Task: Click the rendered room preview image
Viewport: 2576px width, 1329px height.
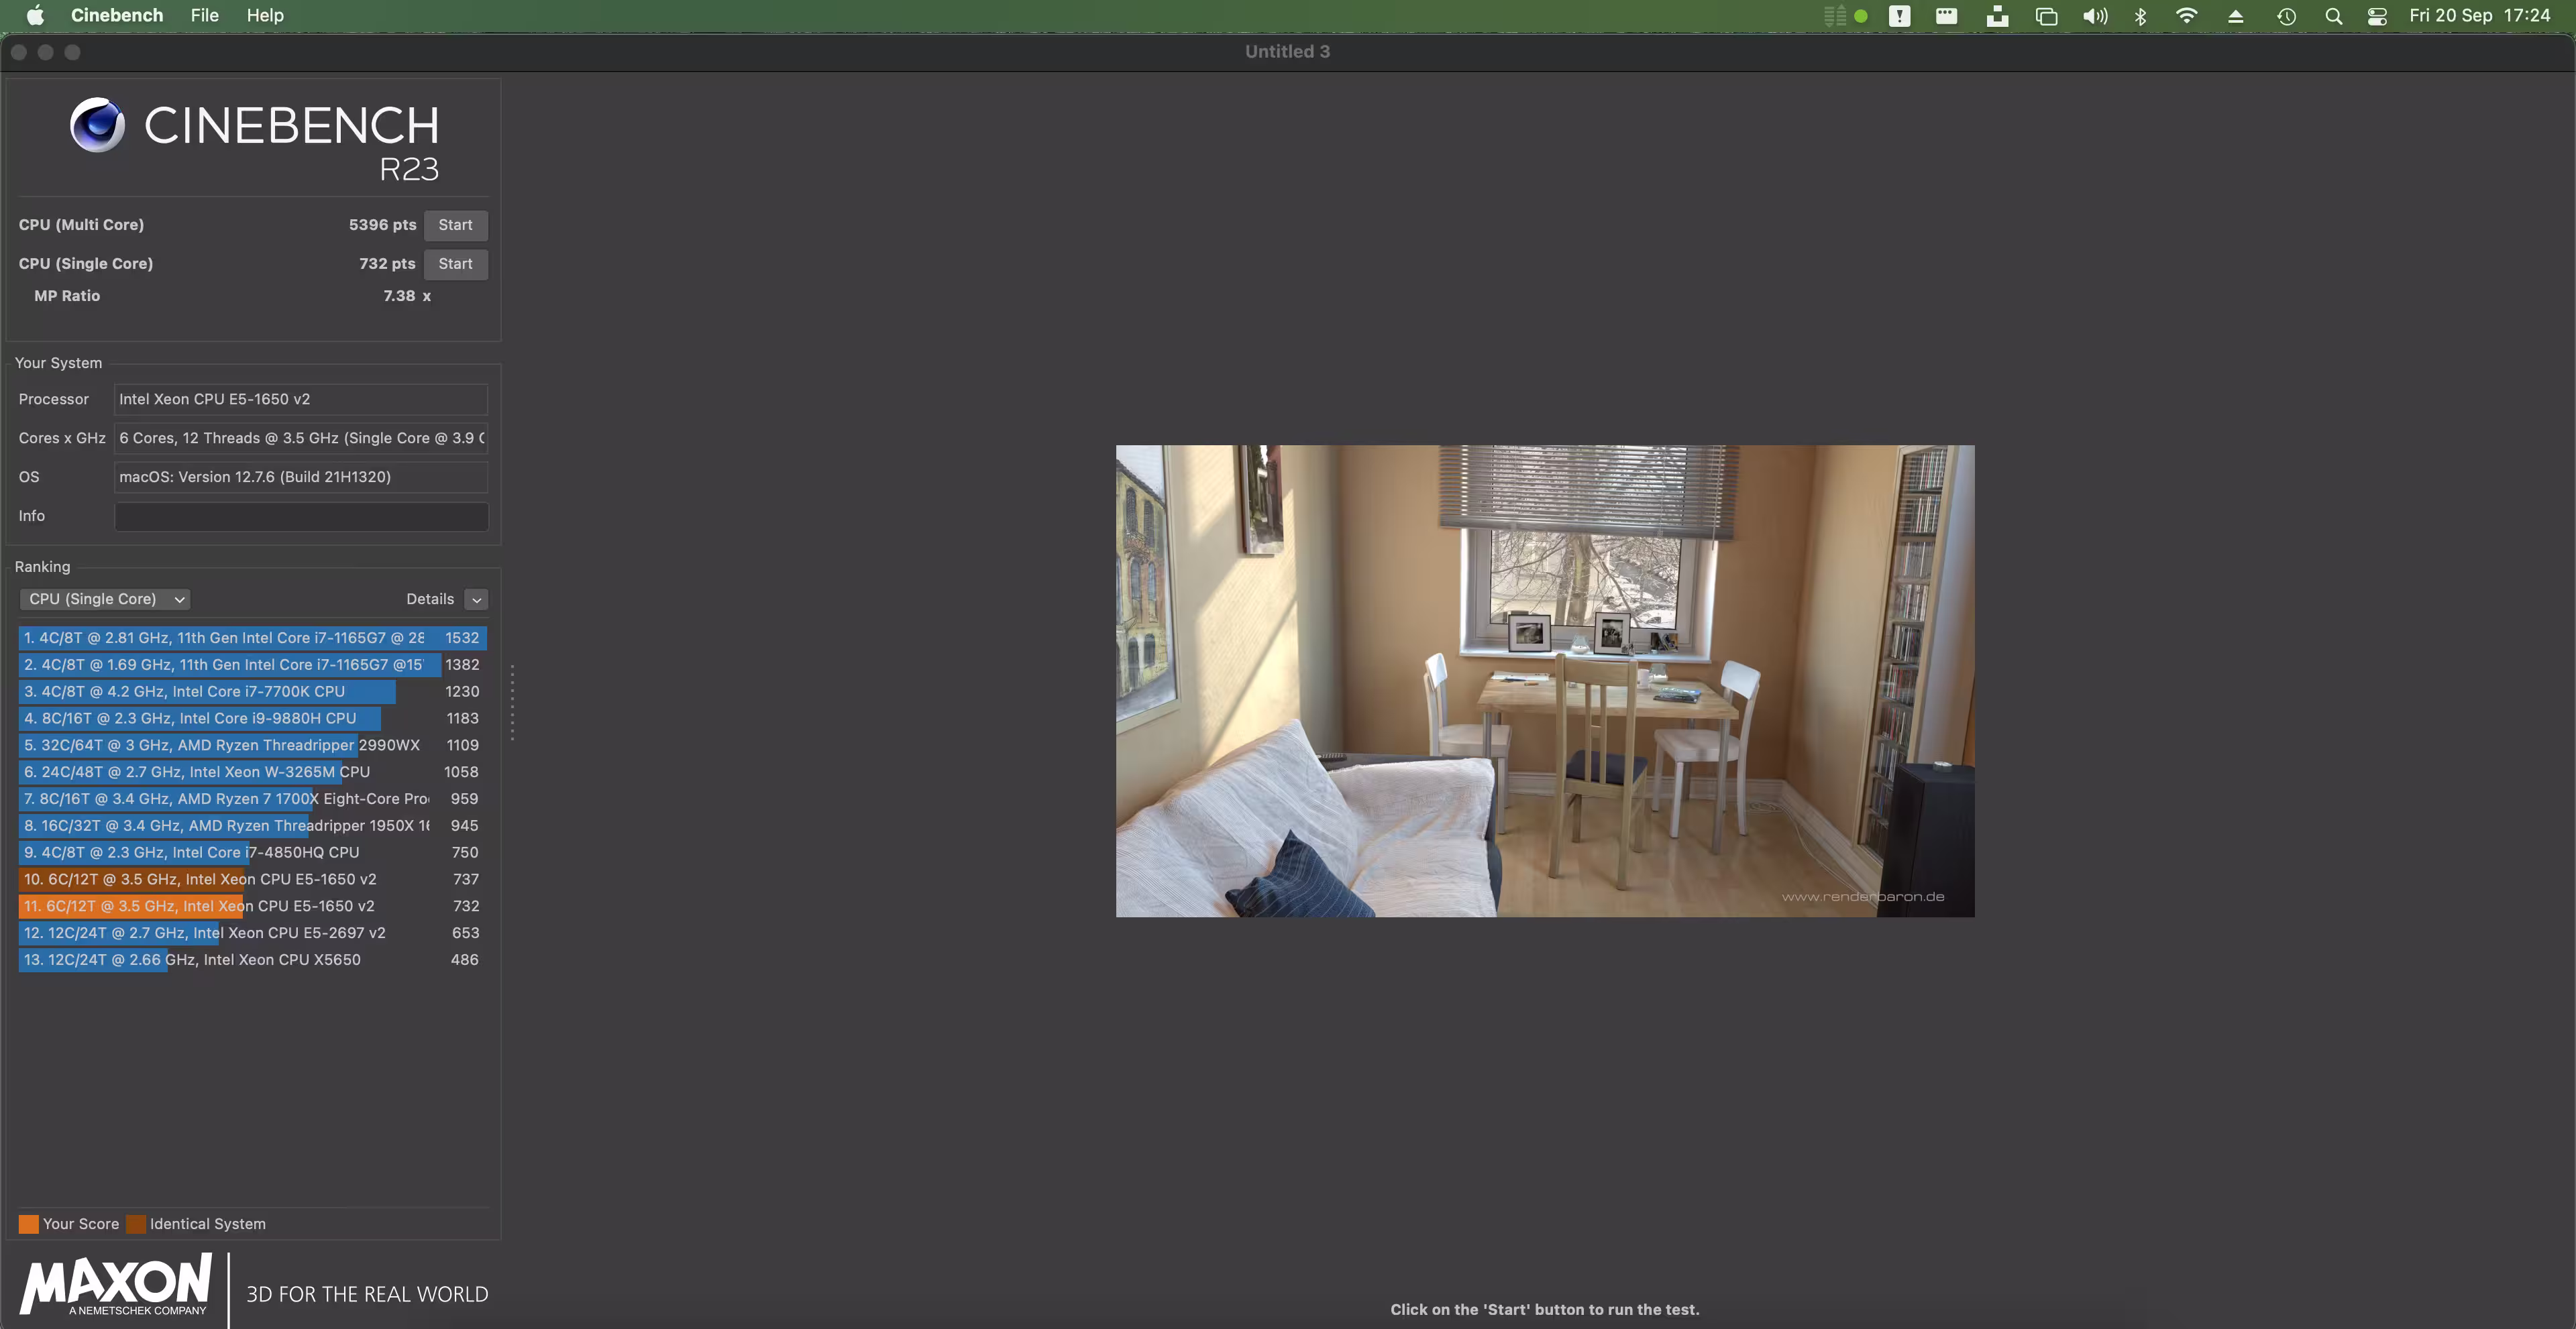Action: 1544,681
